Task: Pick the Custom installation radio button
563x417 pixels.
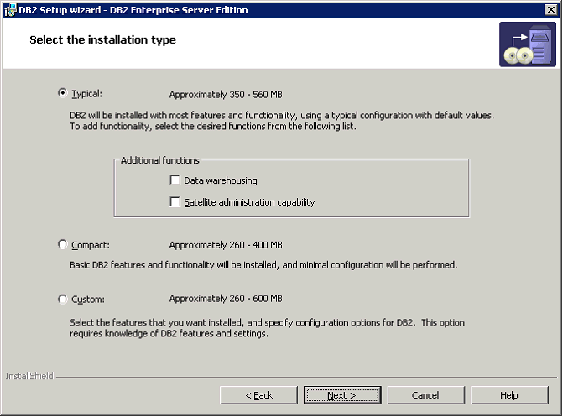Action: [x=63, y=299]
